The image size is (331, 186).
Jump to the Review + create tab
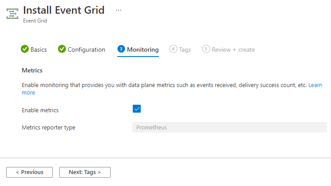[233, 49]
